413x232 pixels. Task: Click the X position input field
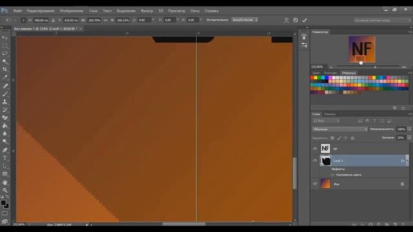coord(41,20)
